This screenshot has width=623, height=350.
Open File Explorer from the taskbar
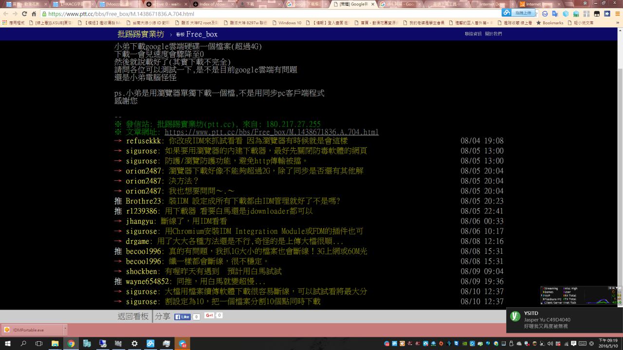click(x=55, y=343)
